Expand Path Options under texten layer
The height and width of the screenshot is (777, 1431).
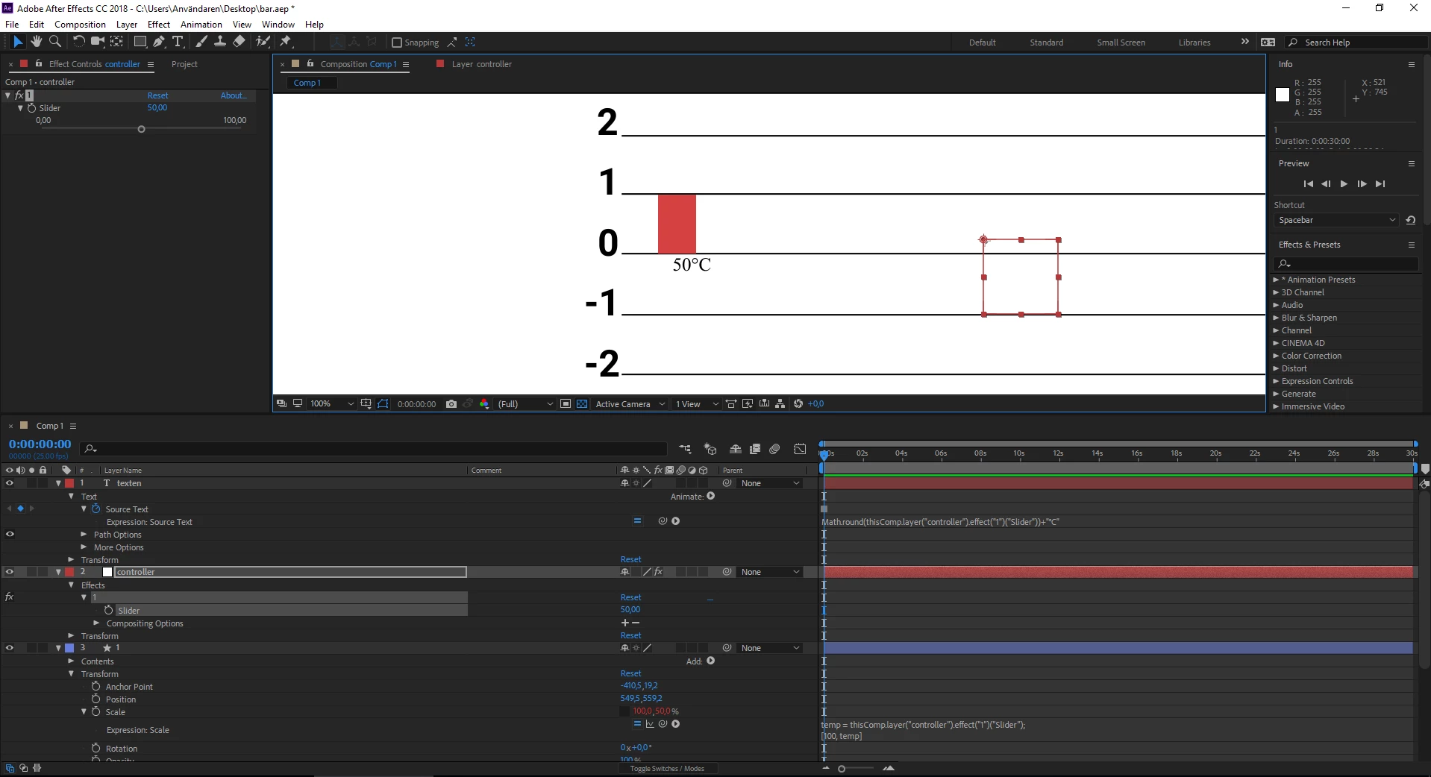pyautogui.click(x=84, y=535)
